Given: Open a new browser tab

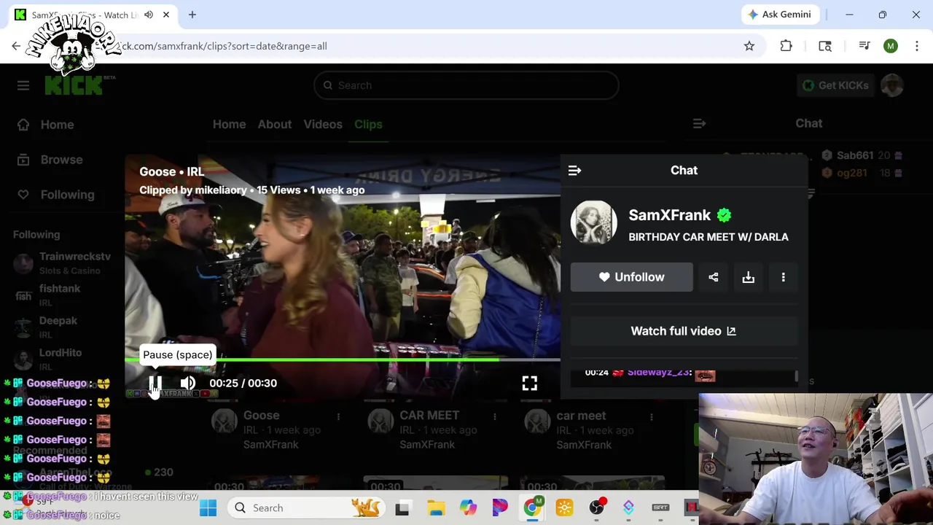Looking at the screenshot, I should 192,15.
